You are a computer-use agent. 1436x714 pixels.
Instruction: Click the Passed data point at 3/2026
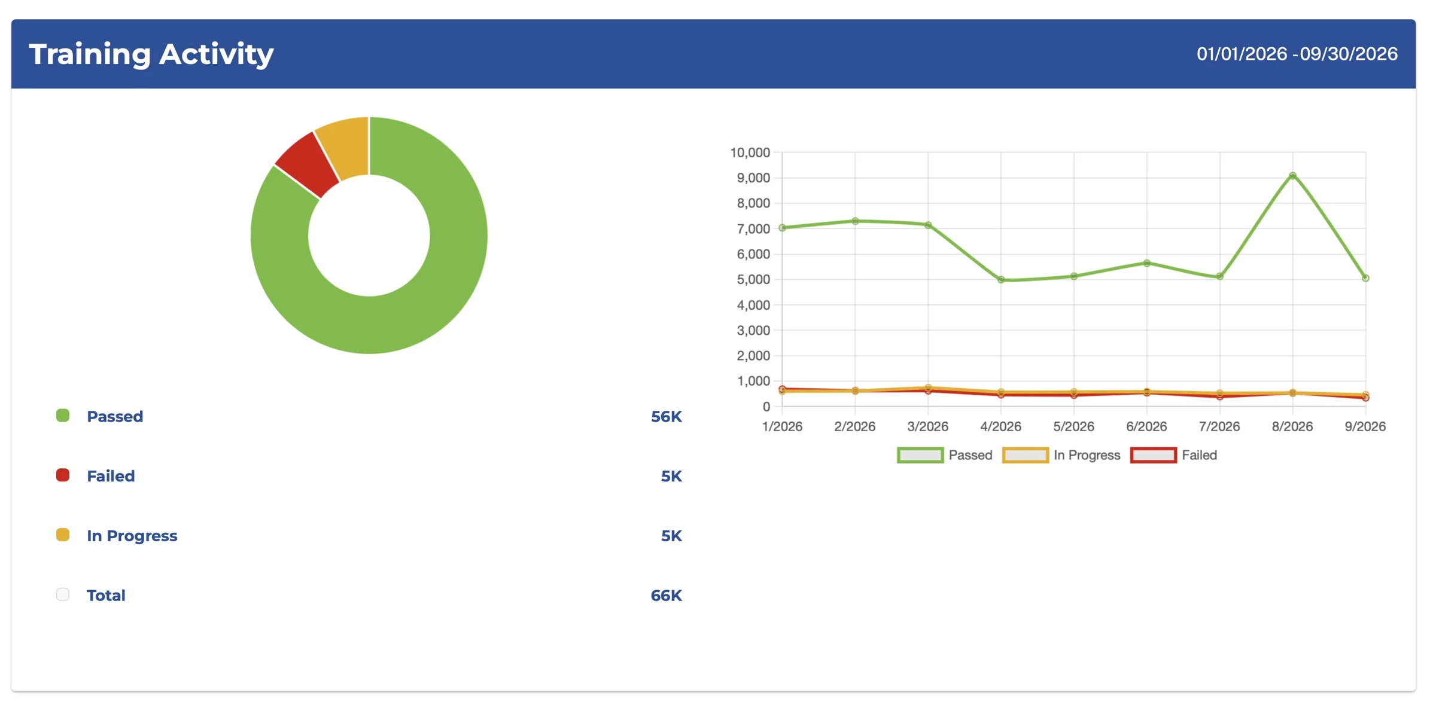pos(928,225)
